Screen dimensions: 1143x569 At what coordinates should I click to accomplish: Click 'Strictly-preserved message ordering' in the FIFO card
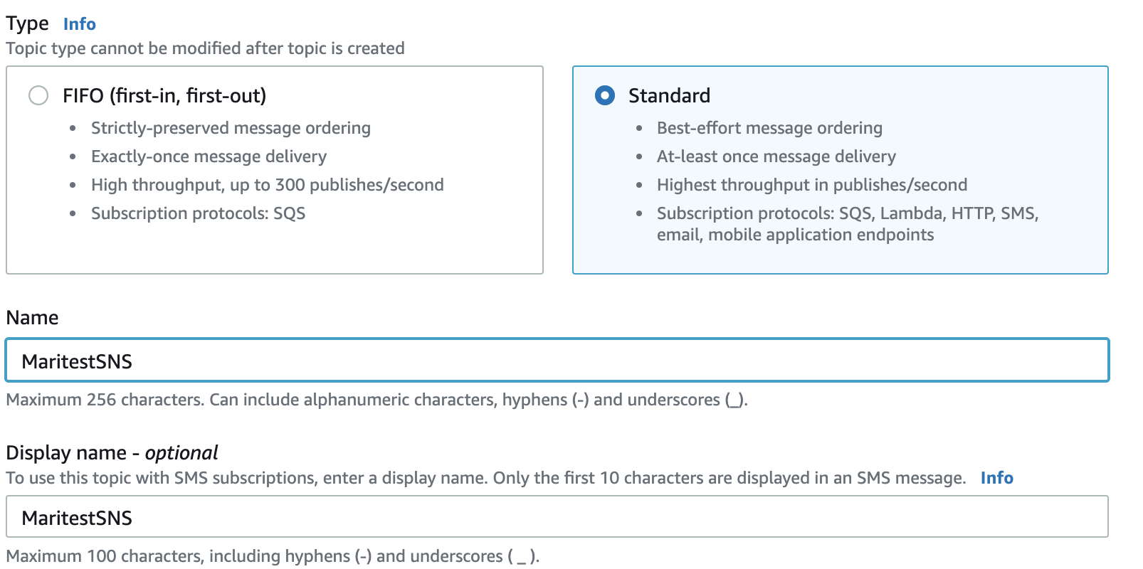click(x=231, y=128)
